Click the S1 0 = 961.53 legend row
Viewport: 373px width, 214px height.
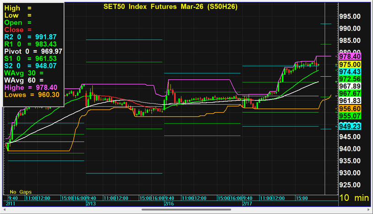pyautogui.click(x=31, y=58)
